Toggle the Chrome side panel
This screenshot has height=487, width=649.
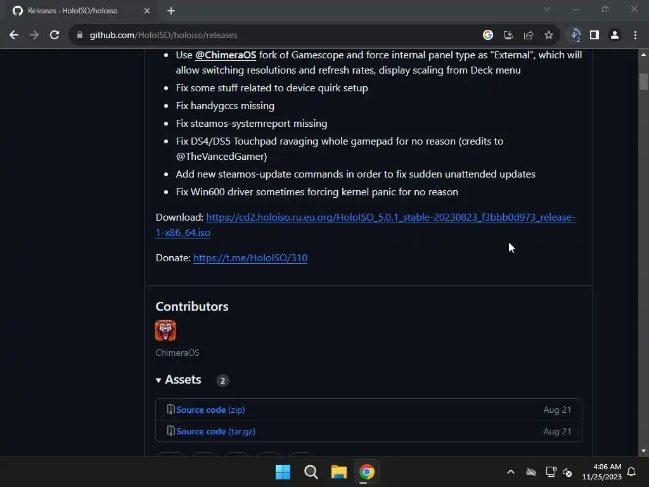(x=594, y=36)
